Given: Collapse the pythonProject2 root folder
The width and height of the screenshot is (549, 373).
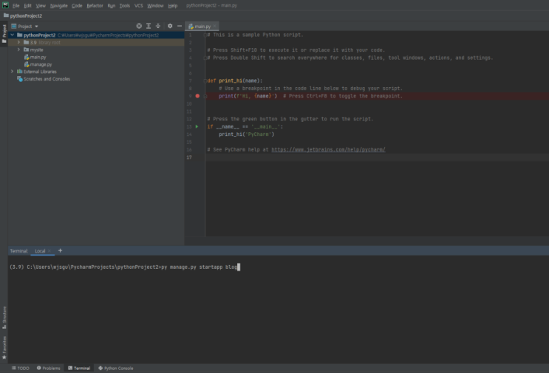Looking at the screenshot, I should point(13,35).
